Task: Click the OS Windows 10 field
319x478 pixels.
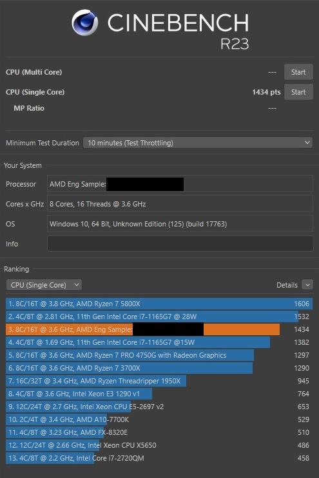Action: coord(180,224)
